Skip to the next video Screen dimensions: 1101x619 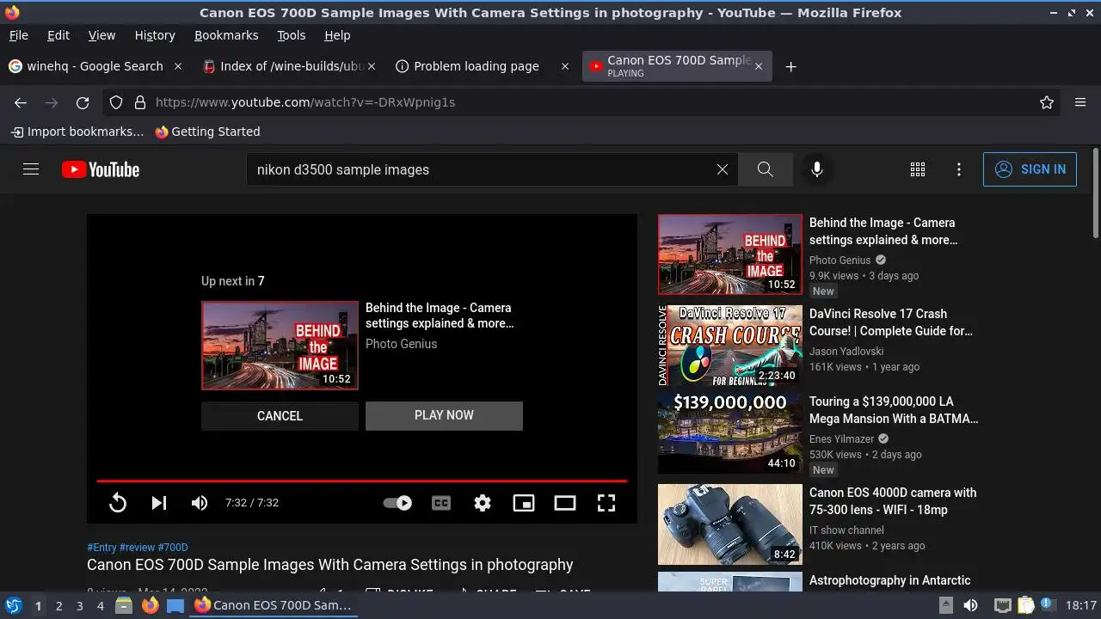159,503
